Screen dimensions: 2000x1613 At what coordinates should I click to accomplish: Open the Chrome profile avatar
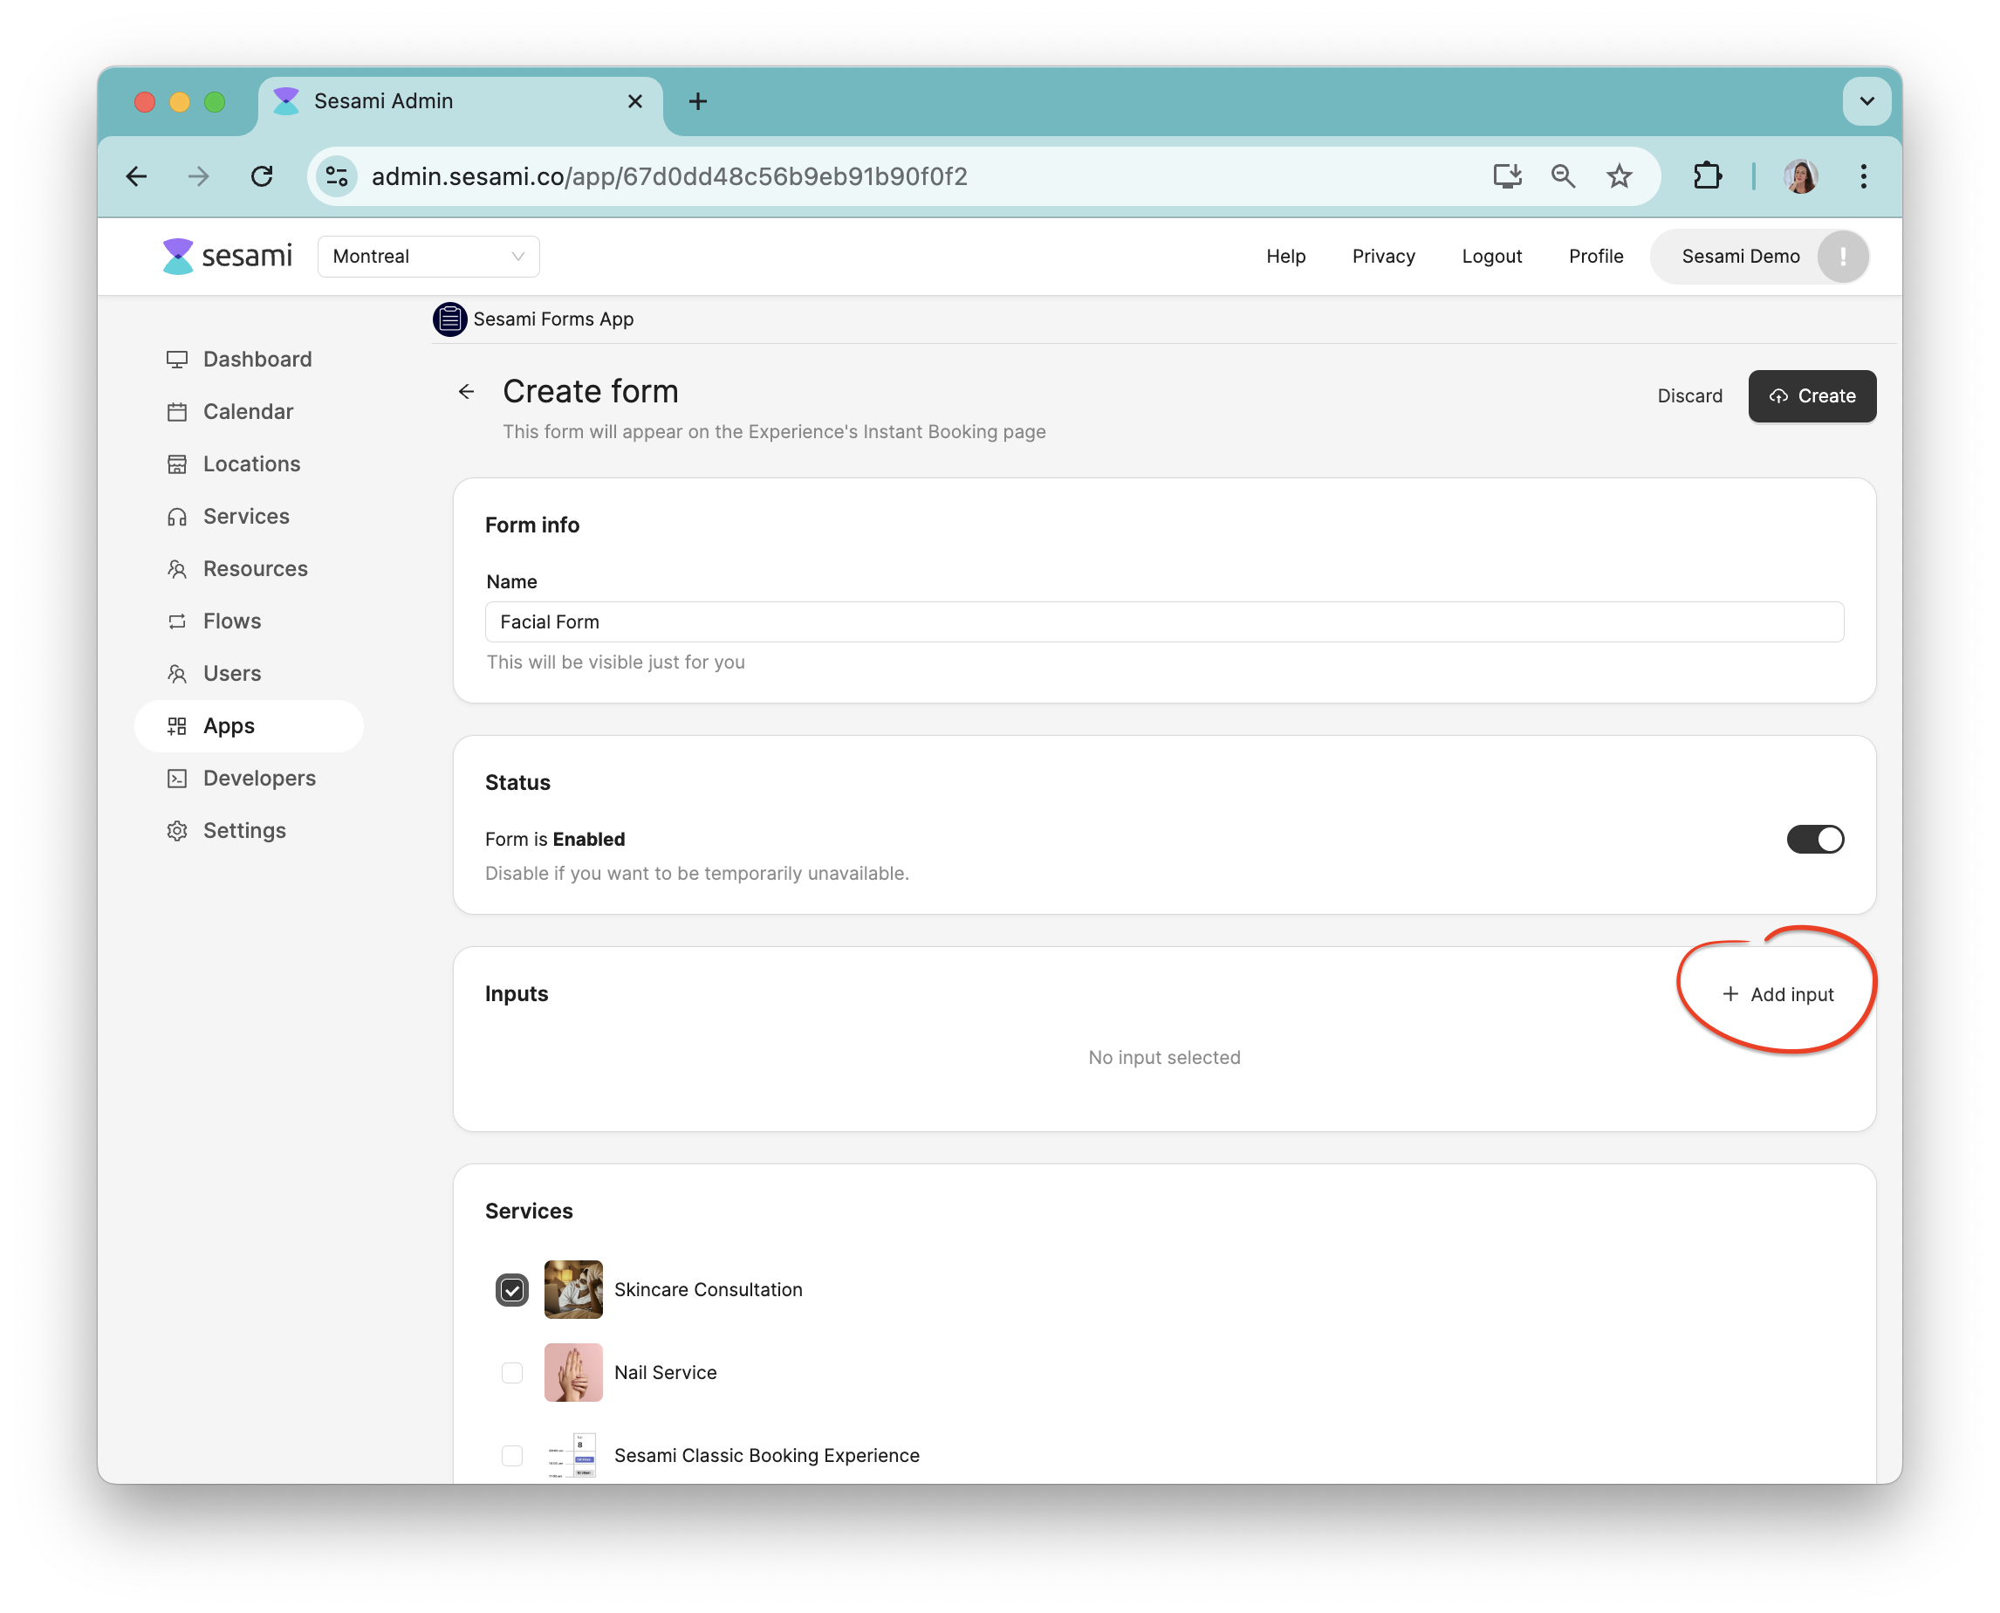[1800, 176]
